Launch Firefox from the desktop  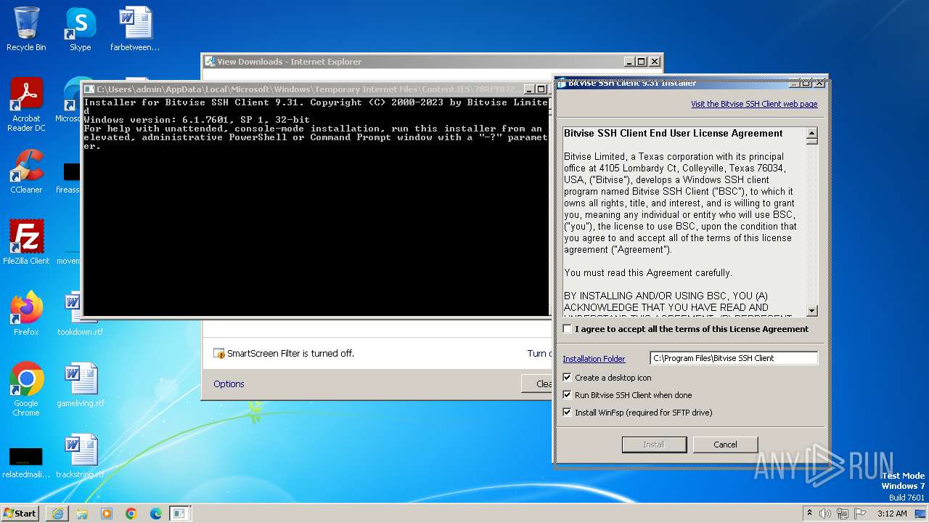pos(26,313)
